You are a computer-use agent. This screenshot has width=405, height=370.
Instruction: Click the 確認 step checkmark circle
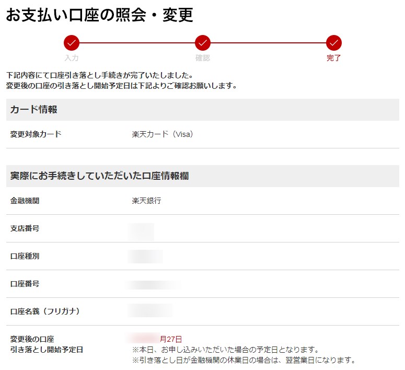point(203,43)
